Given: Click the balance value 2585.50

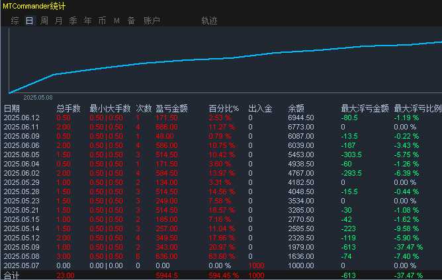Looking at the screenshot, I should tap(301, 228).
